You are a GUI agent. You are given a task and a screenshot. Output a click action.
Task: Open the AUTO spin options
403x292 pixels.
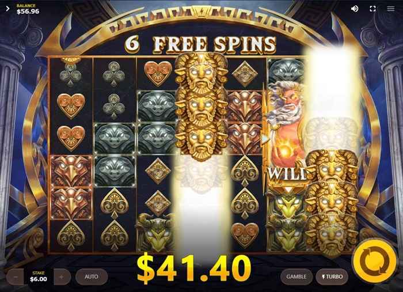[x=92, y=277]
